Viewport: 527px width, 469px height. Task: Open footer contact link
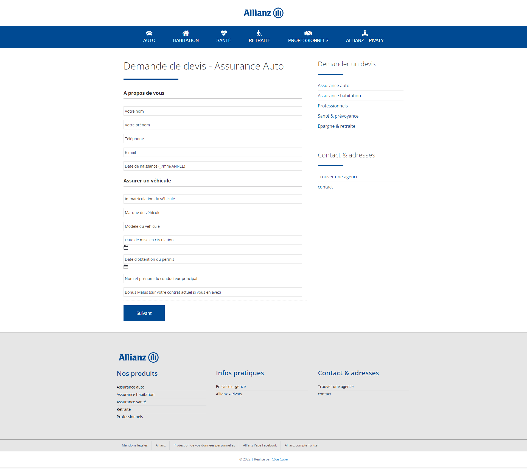coord(324,394)
